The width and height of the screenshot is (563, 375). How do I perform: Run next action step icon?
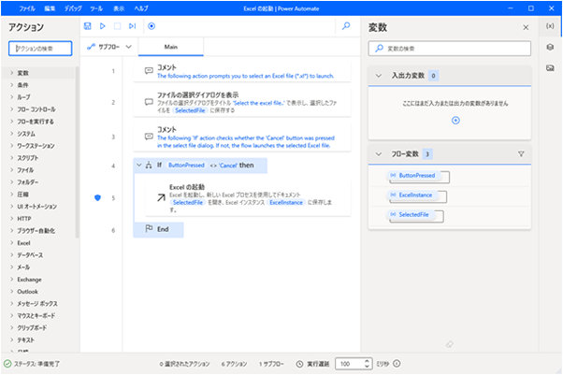click(133, 26)
